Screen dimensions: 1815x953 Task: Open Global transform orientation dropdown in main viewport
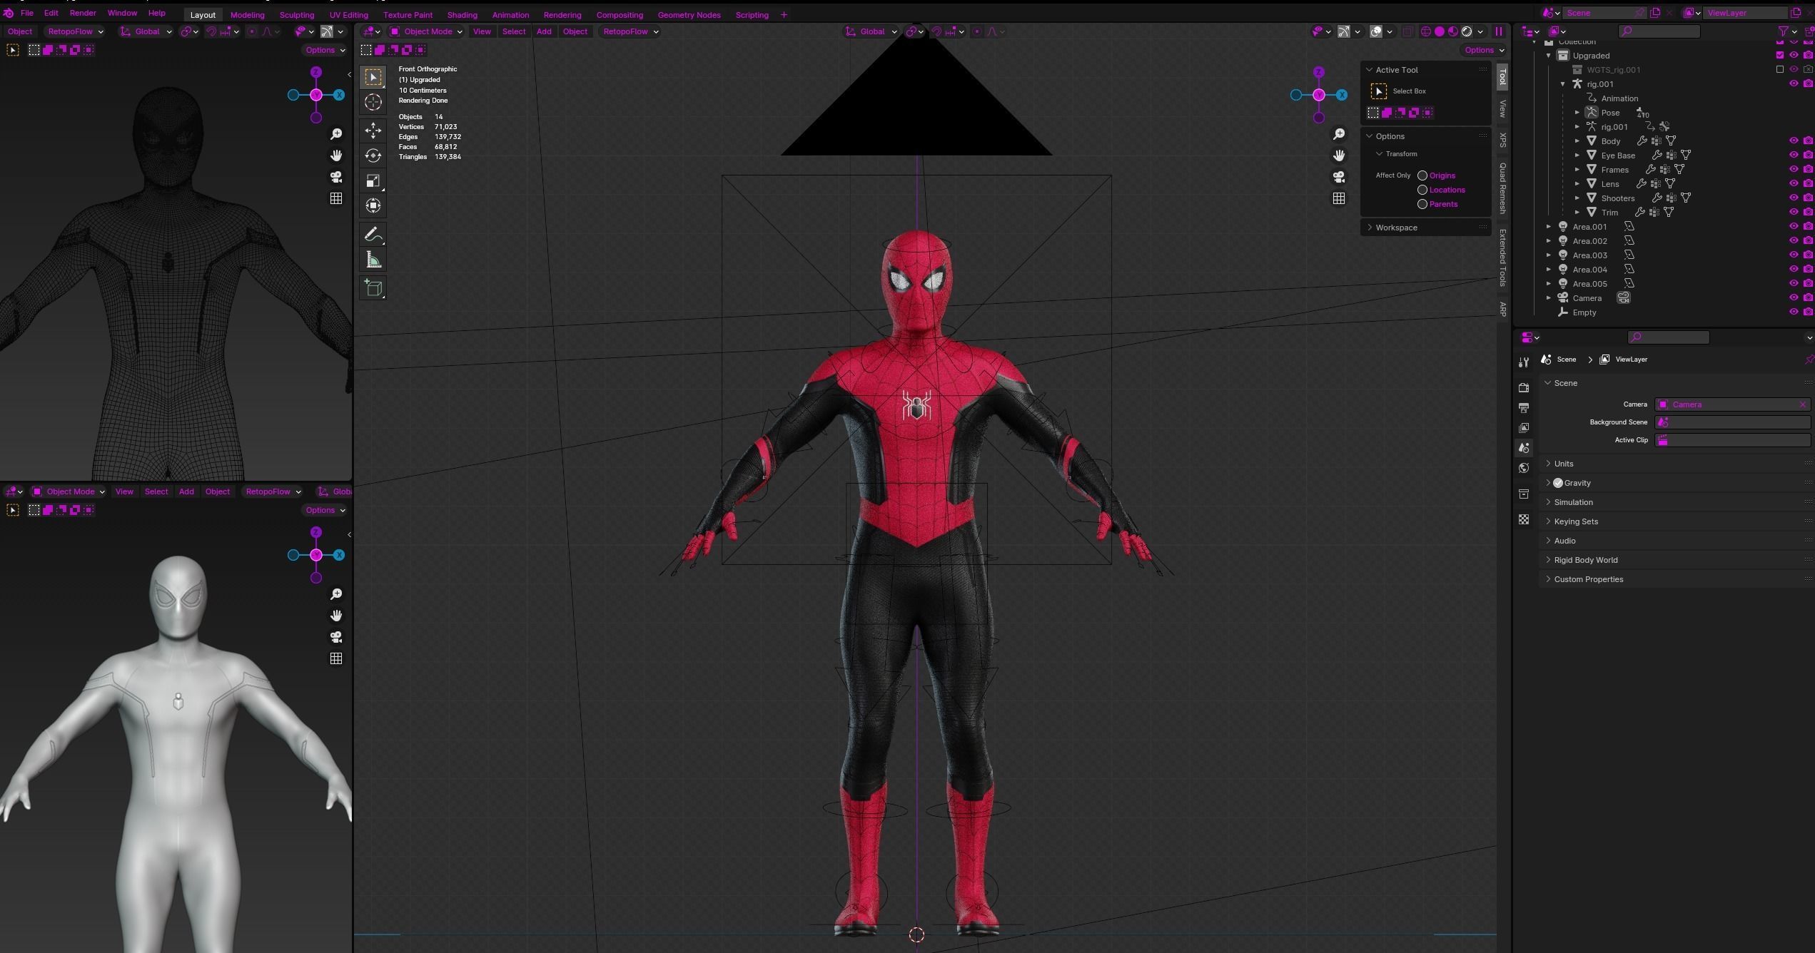[871, 31]
